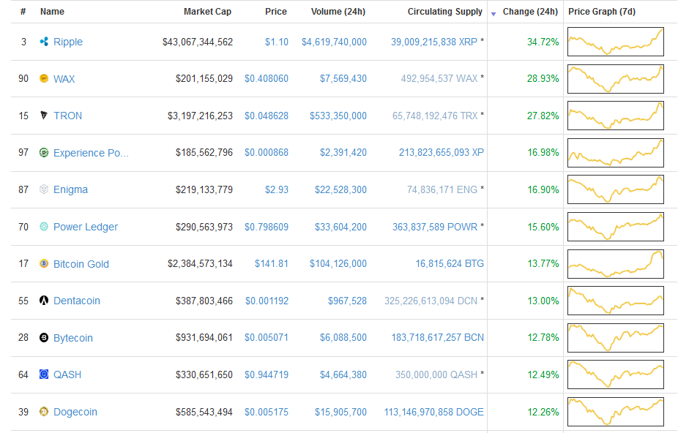Sort by Volume (24h) column header
Screen dimensions: 678x433
338,12
